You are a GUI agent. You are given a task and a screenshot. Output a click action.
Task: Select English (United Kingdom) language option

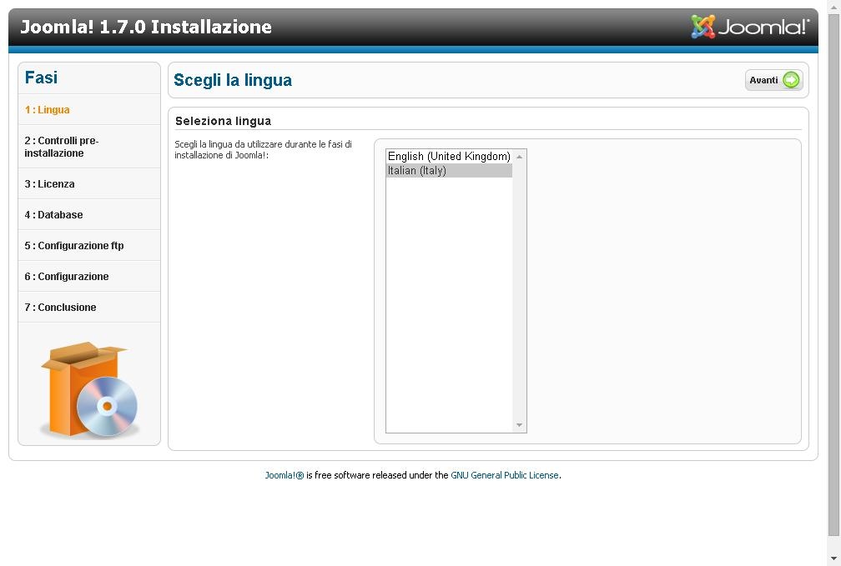[449, 156]
